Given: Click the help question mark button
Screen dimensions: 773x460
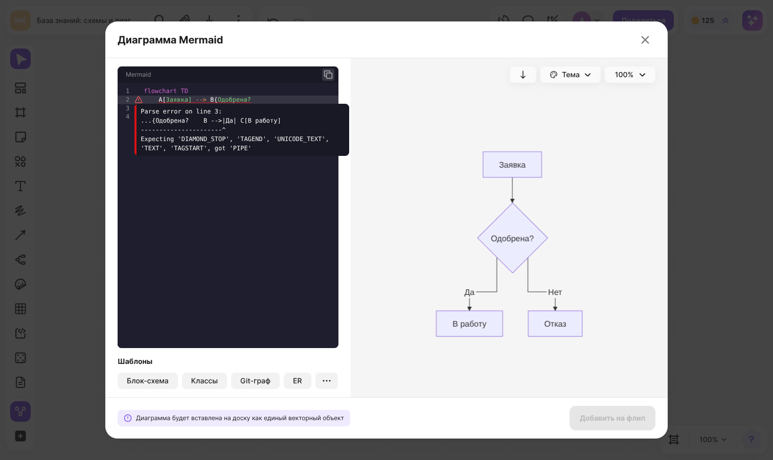Looking at the screenshot, I should click(751, 440).
